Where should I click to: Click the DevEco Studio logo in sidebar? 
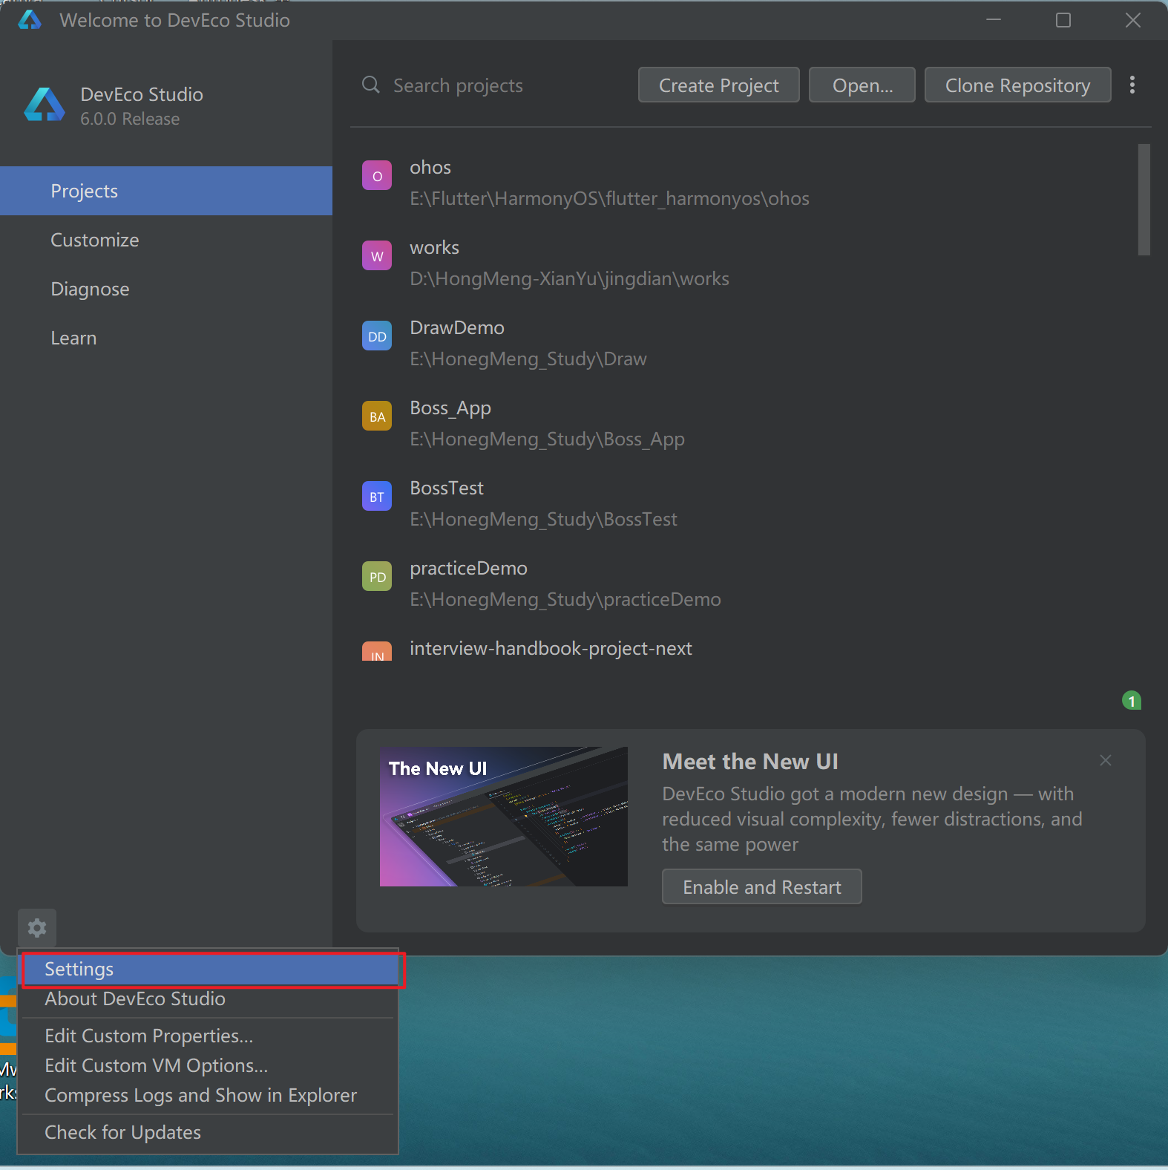[45, 105]
